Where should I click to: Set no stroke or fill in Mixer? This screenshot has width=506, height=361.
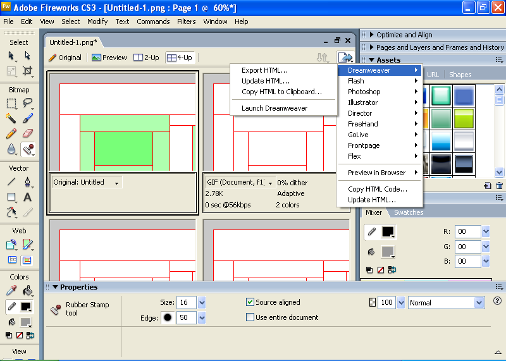pos(381,270)
